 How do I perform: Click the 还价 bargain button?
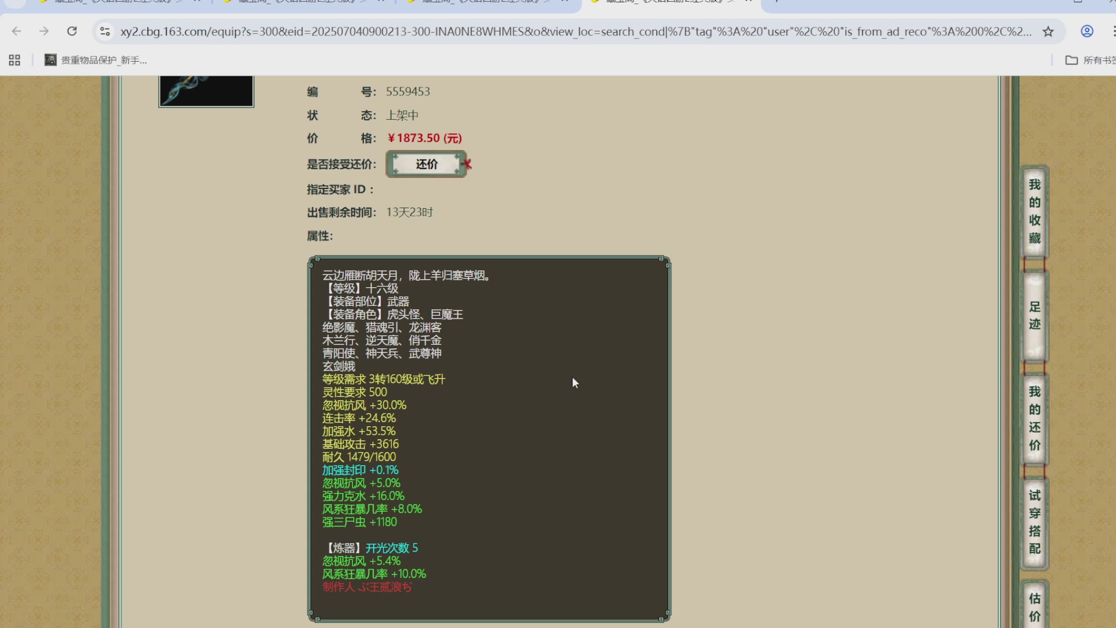tap(426, 165)
